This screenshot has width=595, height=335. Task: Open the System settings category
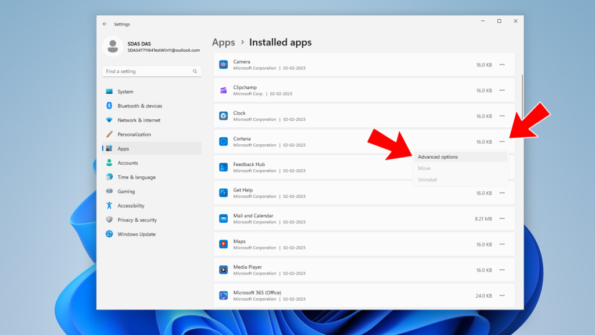(x=152, y=91)
